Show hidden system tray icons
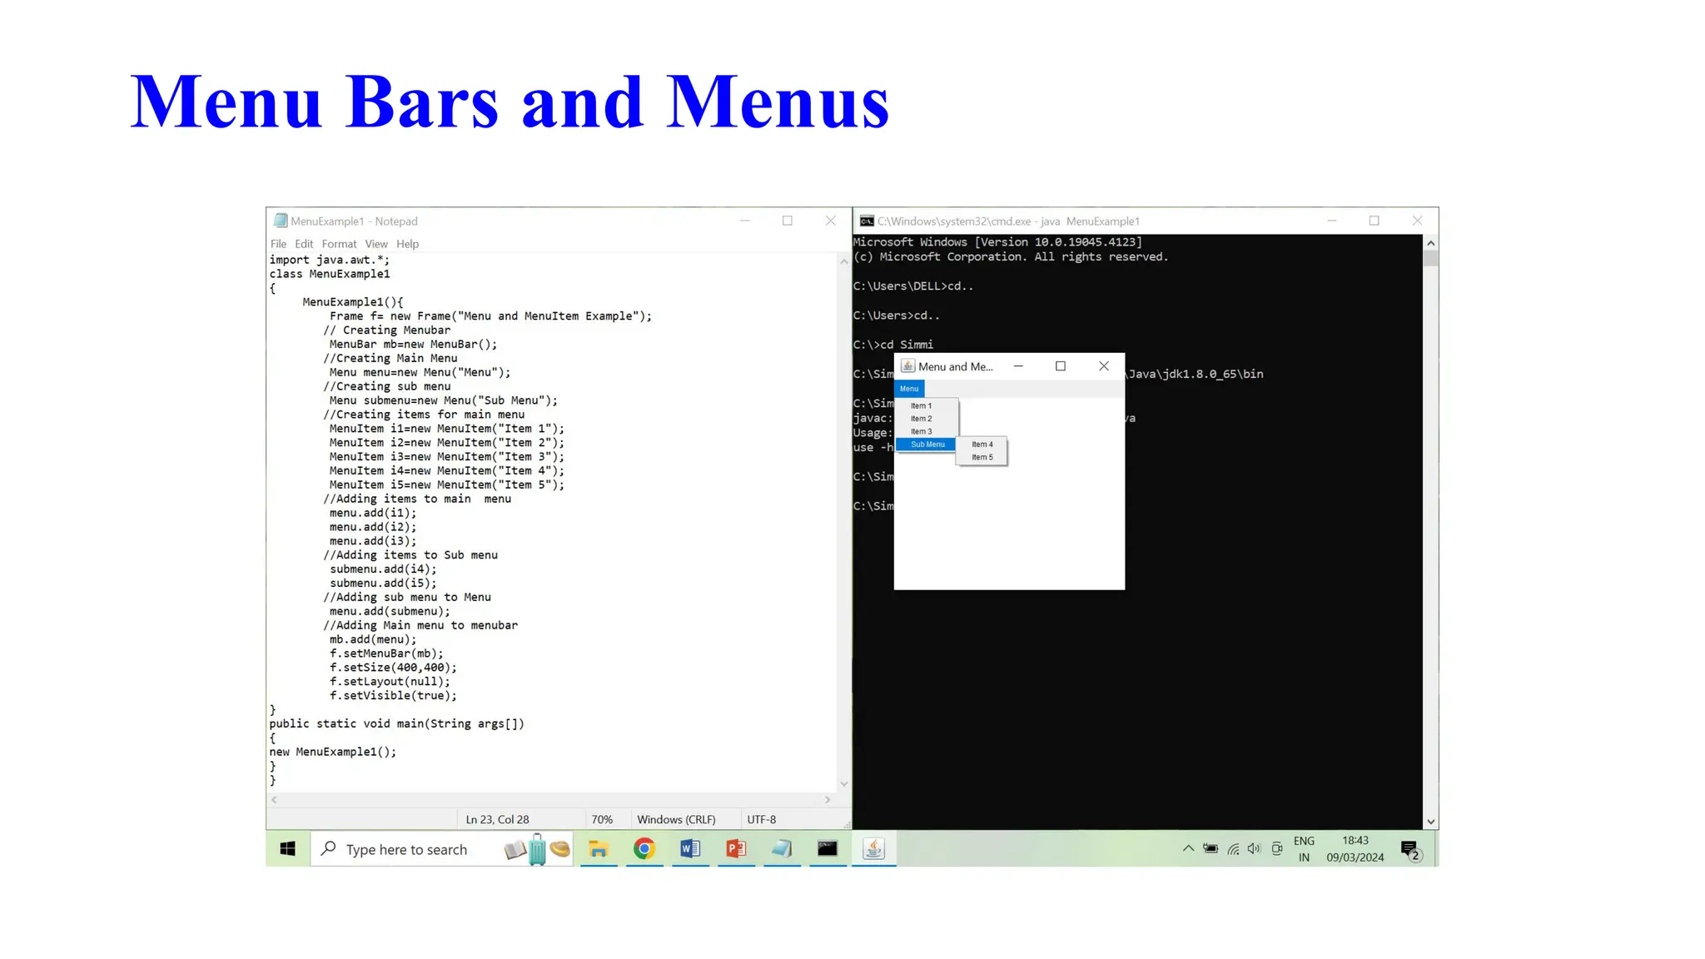Screen dimensions: 1705x959 pyautogui.click(x=1188, y=848)
